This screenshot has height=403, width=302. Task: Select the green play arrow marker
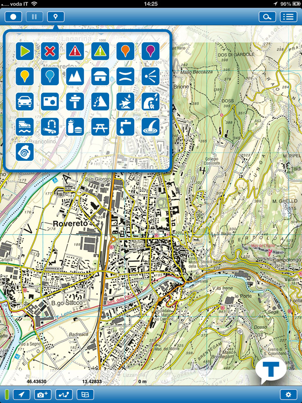tap(25, 51)
